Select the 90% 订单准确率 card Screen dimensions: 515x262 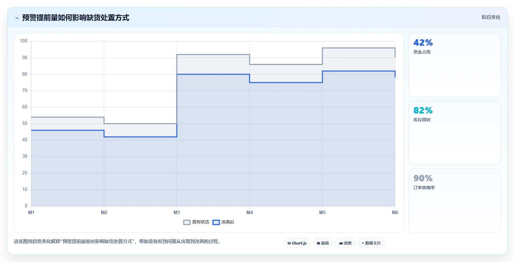pos(455,201)
